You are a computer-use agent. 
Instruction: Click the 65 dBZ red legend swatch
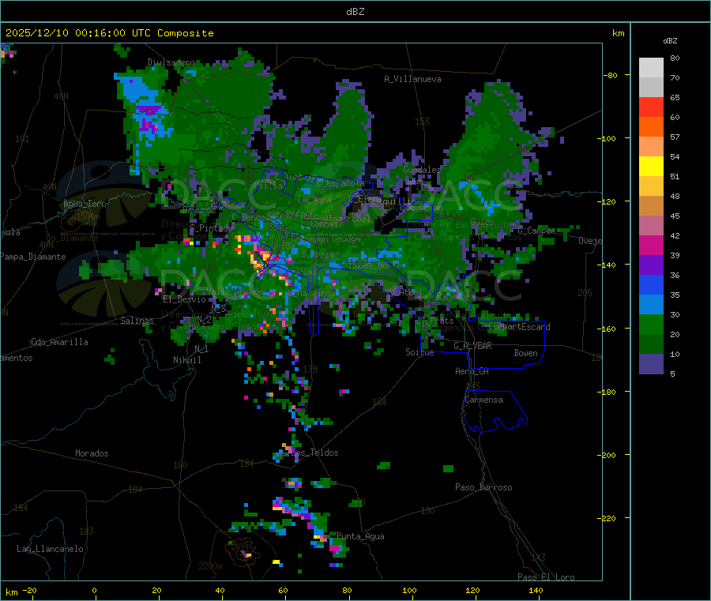(651, 107)
